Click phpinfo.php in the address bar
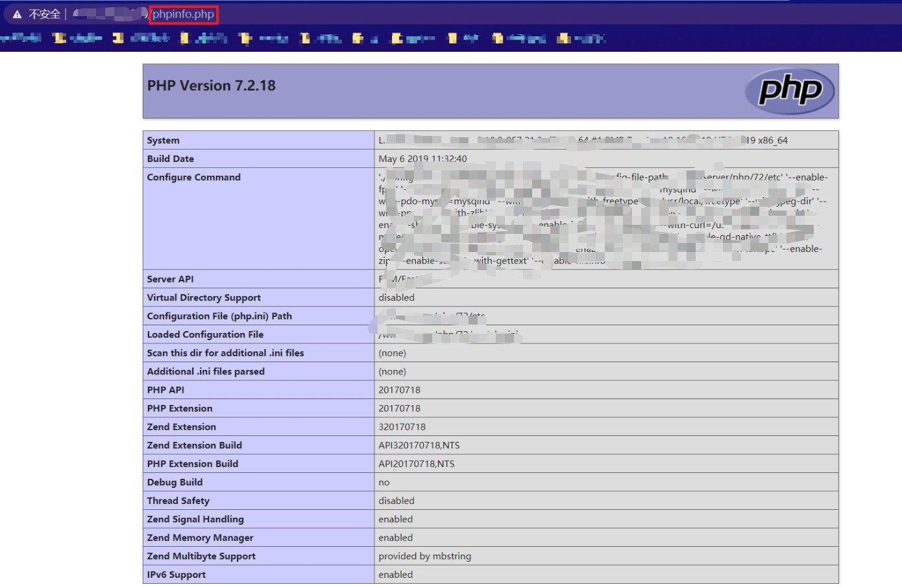 coord(183,14)
